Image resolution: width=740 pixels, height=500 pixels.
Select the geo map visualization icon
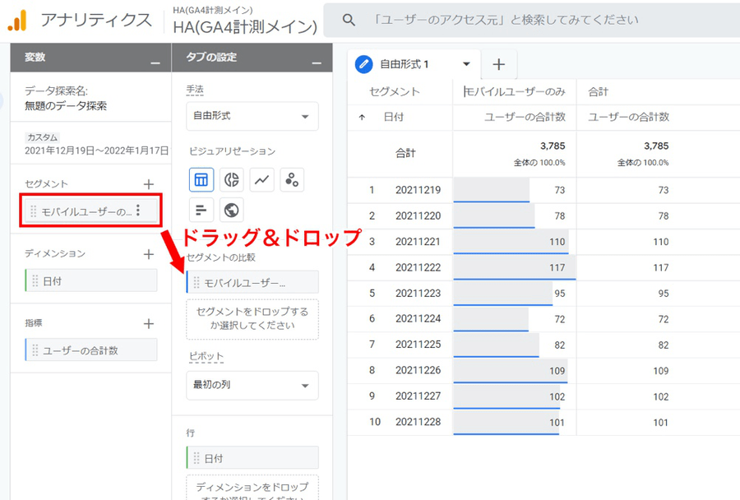tap(232, 210)
